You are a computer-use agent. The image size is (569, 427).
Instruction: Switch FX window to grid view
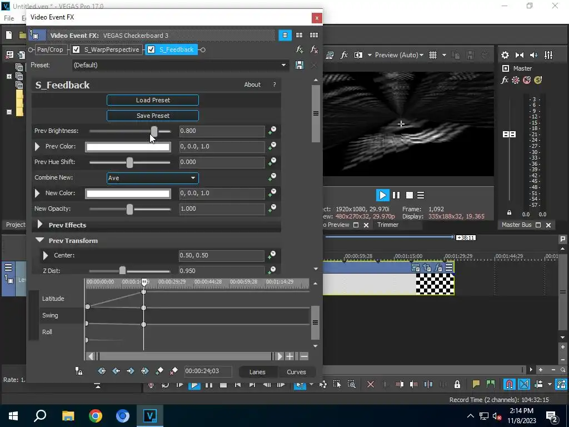(x=314, y=35)
